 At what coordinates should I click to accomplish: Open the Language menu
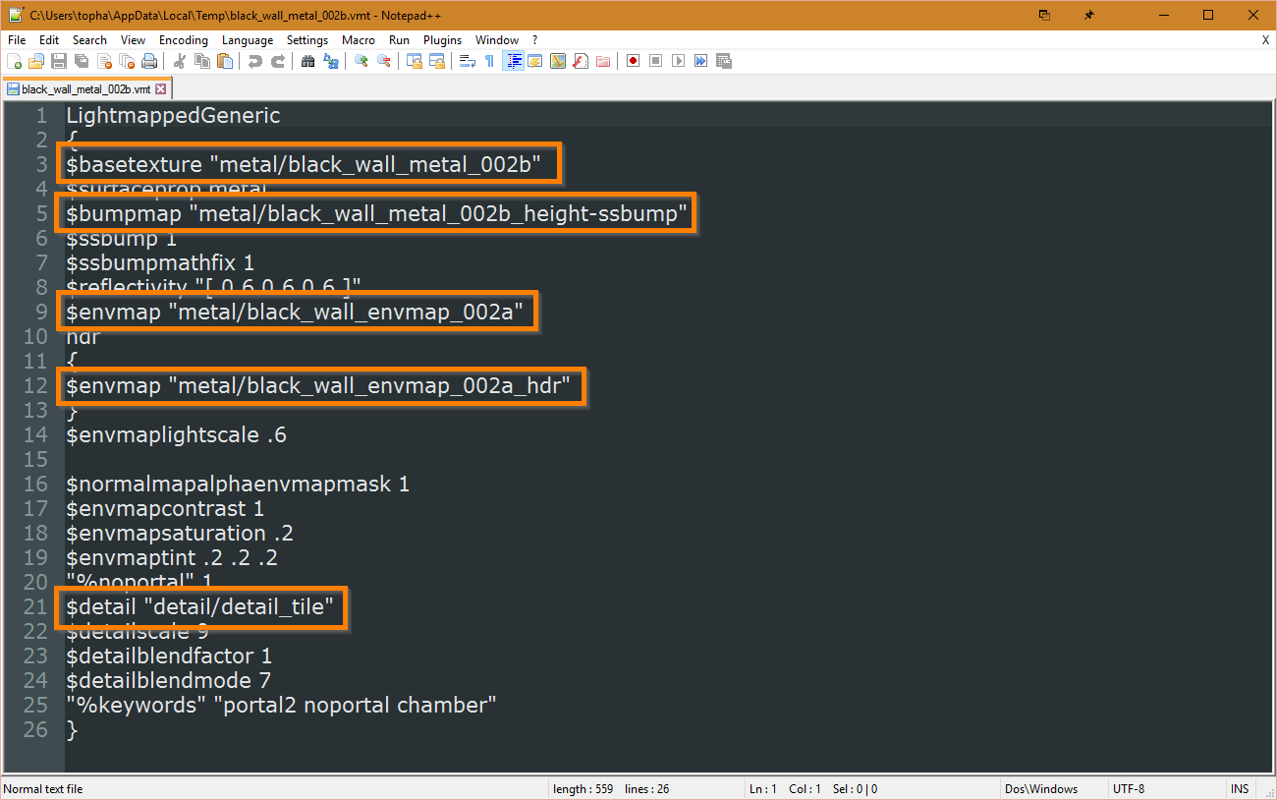248,40
